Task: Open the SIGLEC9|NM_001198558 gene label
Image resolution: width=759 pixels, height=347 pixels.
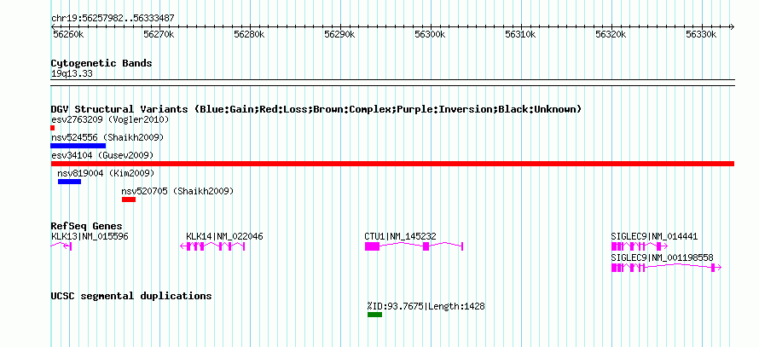Action: [662, 258]
